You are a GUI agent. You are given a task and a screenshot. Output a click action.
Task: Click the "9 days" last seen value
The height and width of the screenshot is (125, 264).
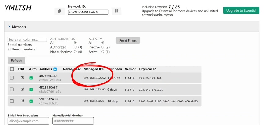point(112,90)
